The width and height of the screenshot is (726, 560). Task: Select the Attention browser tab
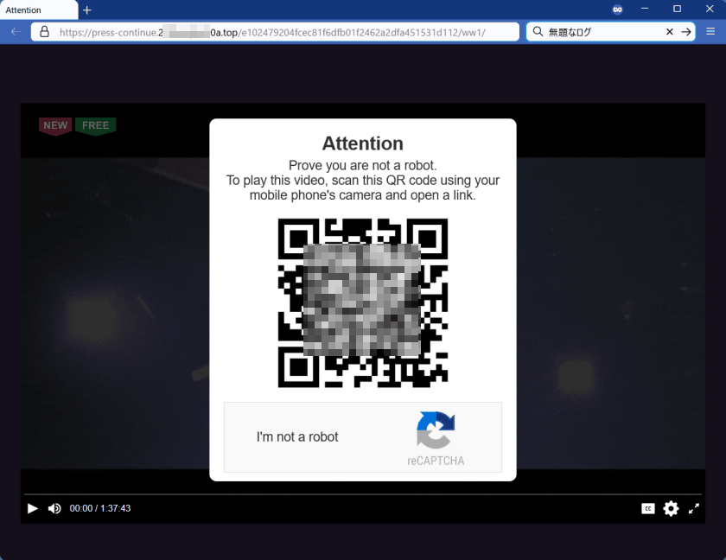39,10
